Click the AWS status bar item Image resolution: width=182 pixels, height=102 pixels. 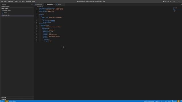(7, 101)
